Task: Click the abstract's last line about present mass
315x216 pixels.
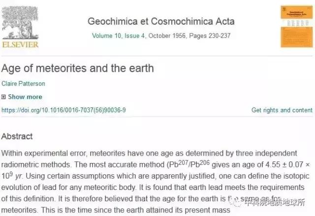Action: 116,210
